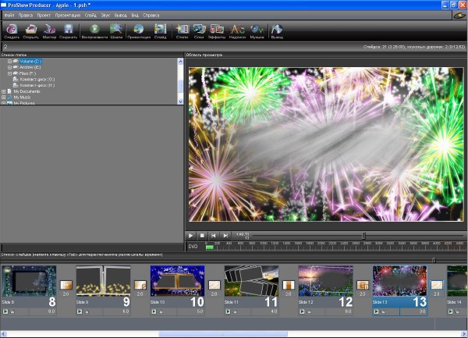Select the Slide 10 thumbnail
The width and height of the screenshot is (468, 338).
coord(172,281)
